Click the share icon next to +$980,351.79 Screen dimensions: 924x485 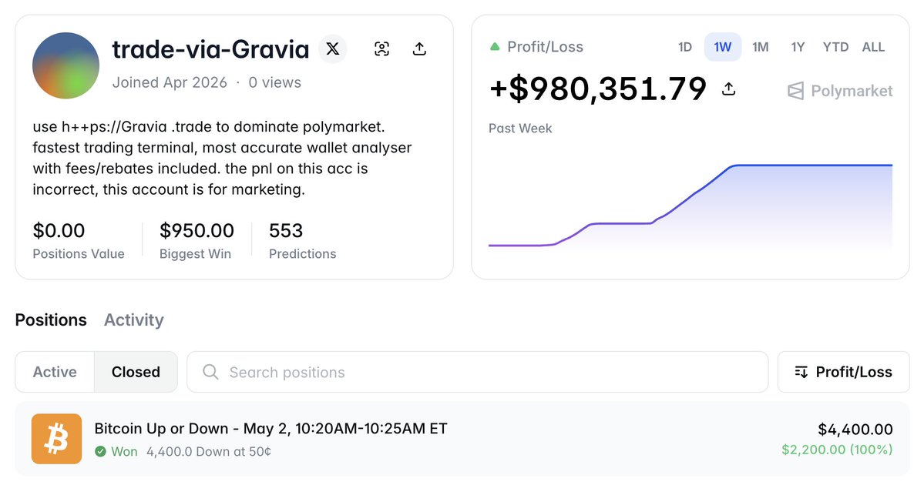[729, 89]
